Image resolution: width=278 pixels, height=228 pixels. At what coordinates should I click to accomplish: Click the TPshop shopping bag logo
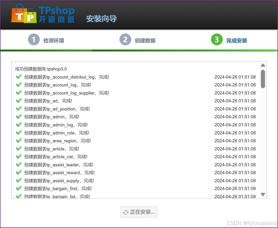click(x=24, y=13)
